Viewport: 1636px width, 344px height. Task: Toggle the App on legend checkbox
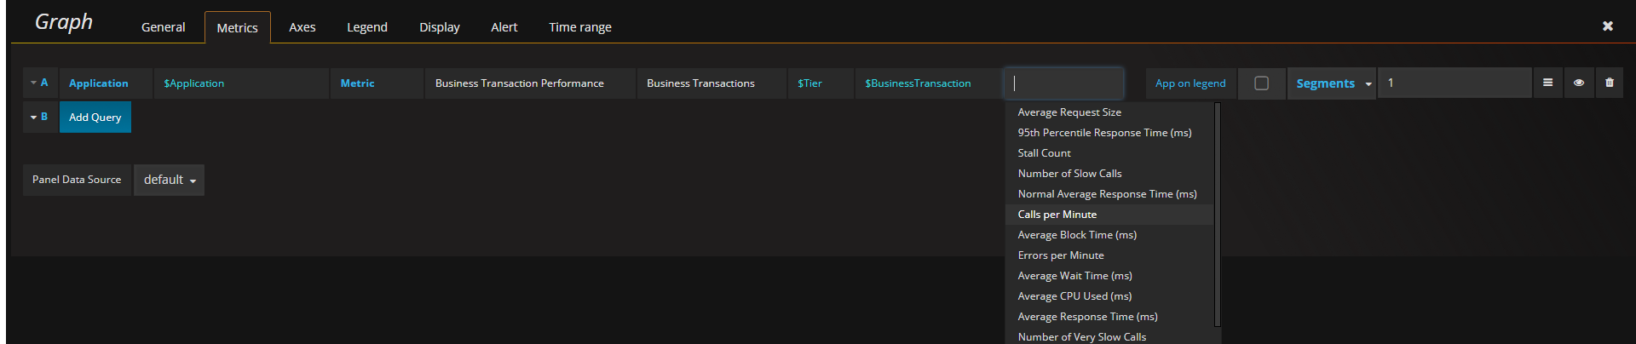coord(1261,83)
